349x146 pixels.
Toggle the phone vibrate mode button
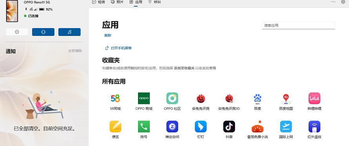point(43,32)
